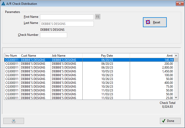Select the row with amount 25.00

pyautogui.click(x=89, y=98)
